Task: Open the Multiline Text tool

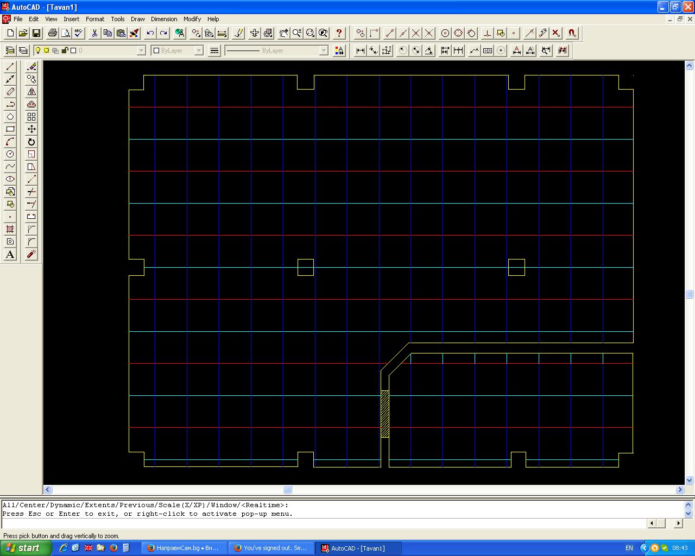Action: [x=10, y=254]
